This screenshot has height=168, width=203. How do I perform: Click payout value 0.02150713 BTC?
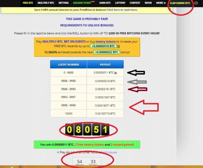click(105, 114)
